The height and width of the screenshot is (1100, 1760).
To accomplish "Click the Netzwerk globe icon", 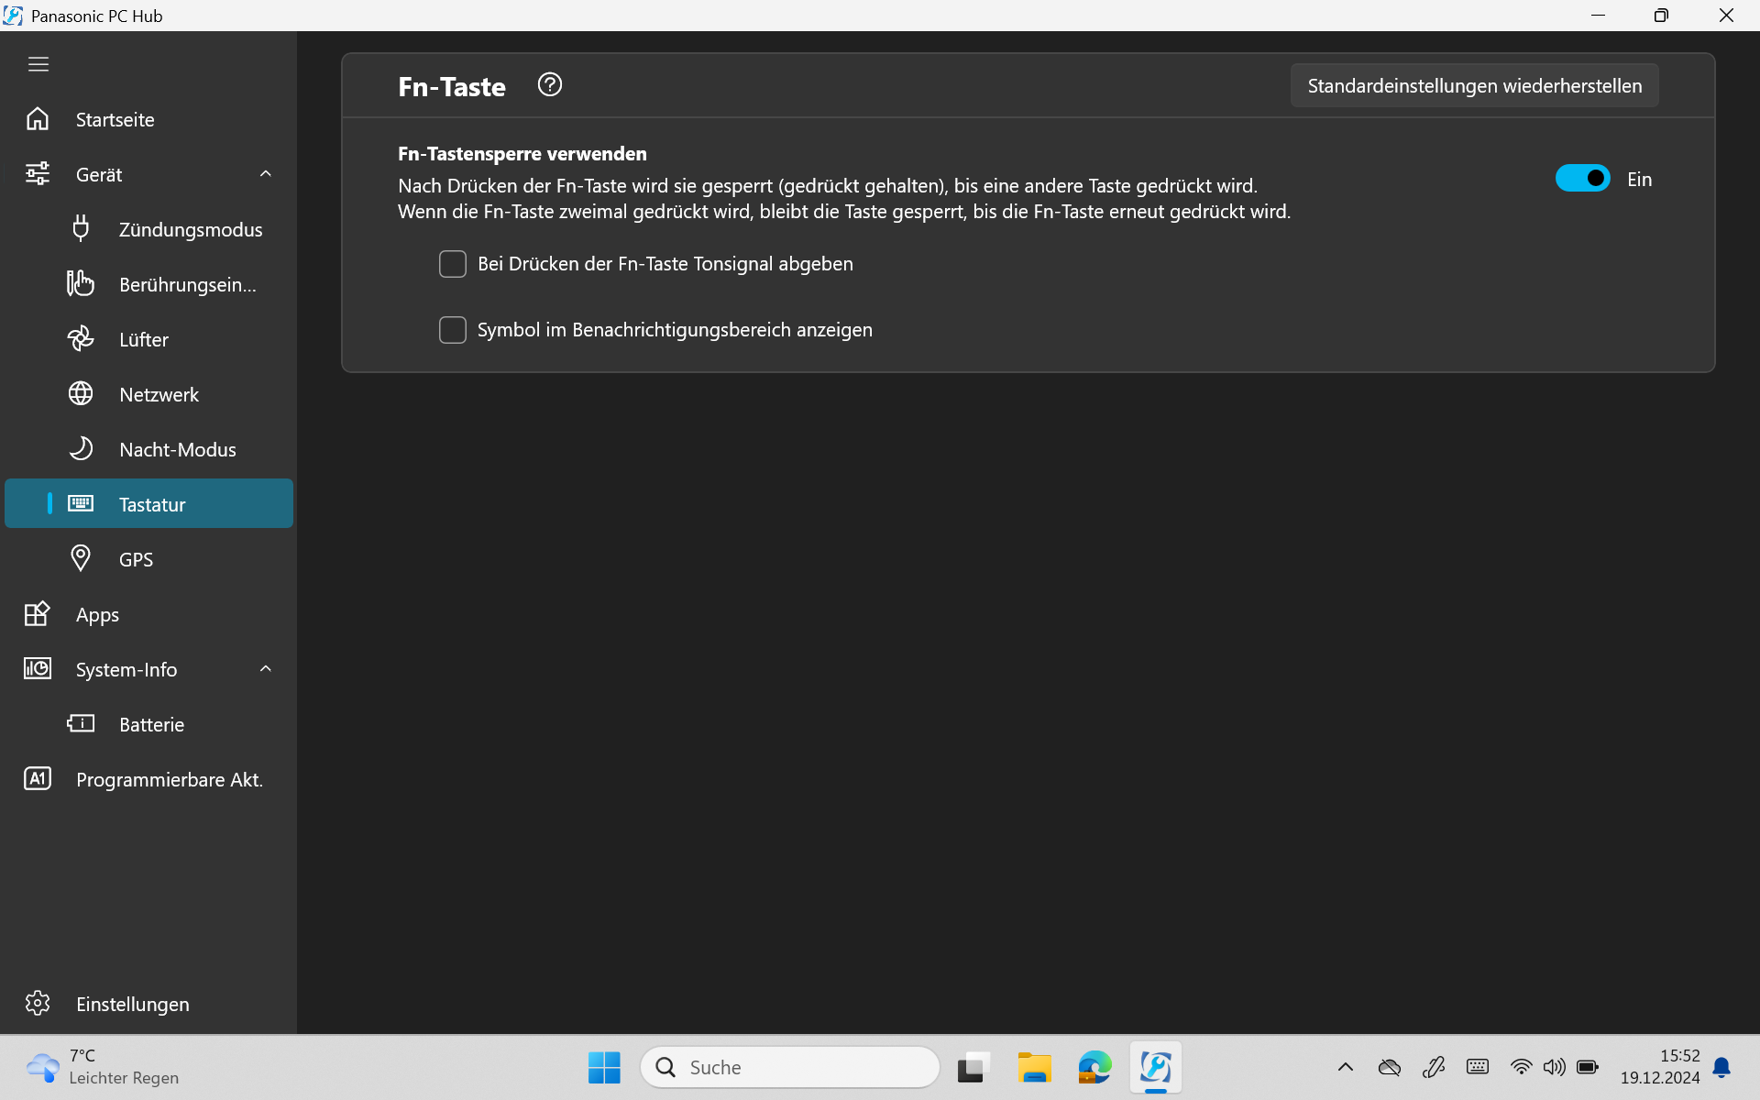I will (81, 394).
